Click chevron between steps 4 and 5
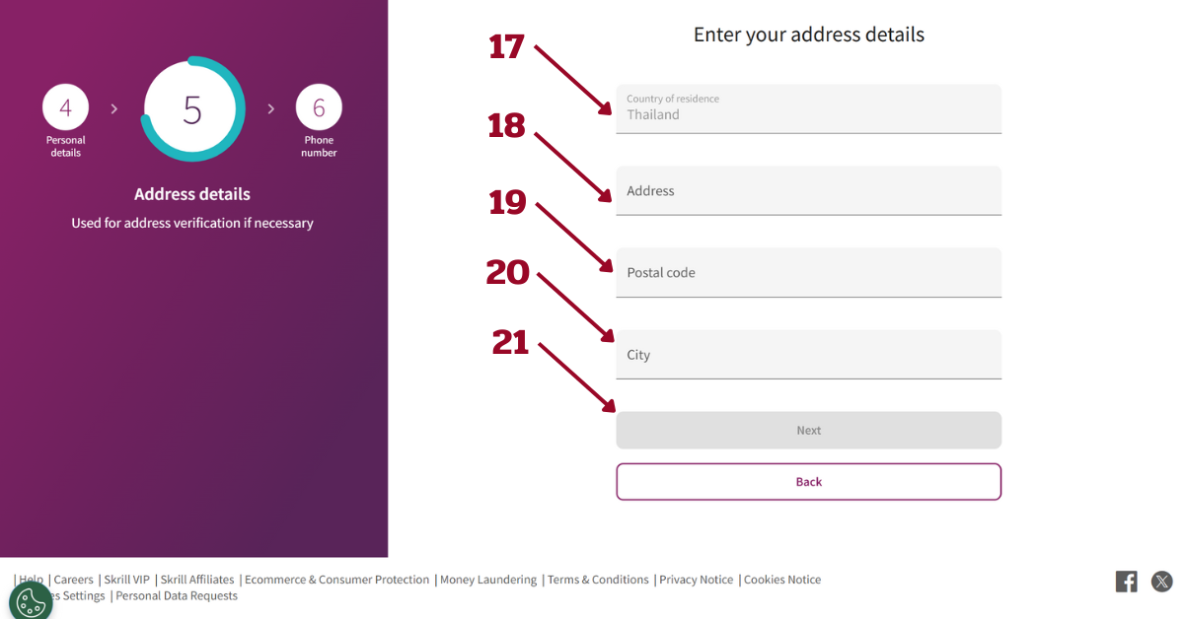 tap(113, 108)
